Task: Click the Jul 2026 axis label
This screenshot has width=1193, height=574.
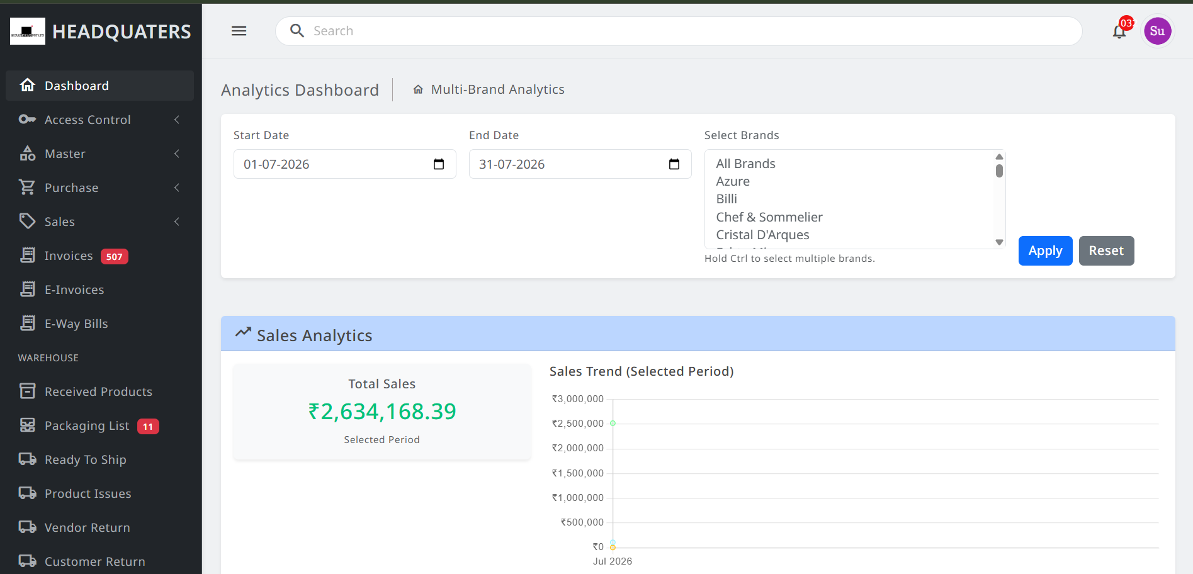Action: click(x=613, y=561)
